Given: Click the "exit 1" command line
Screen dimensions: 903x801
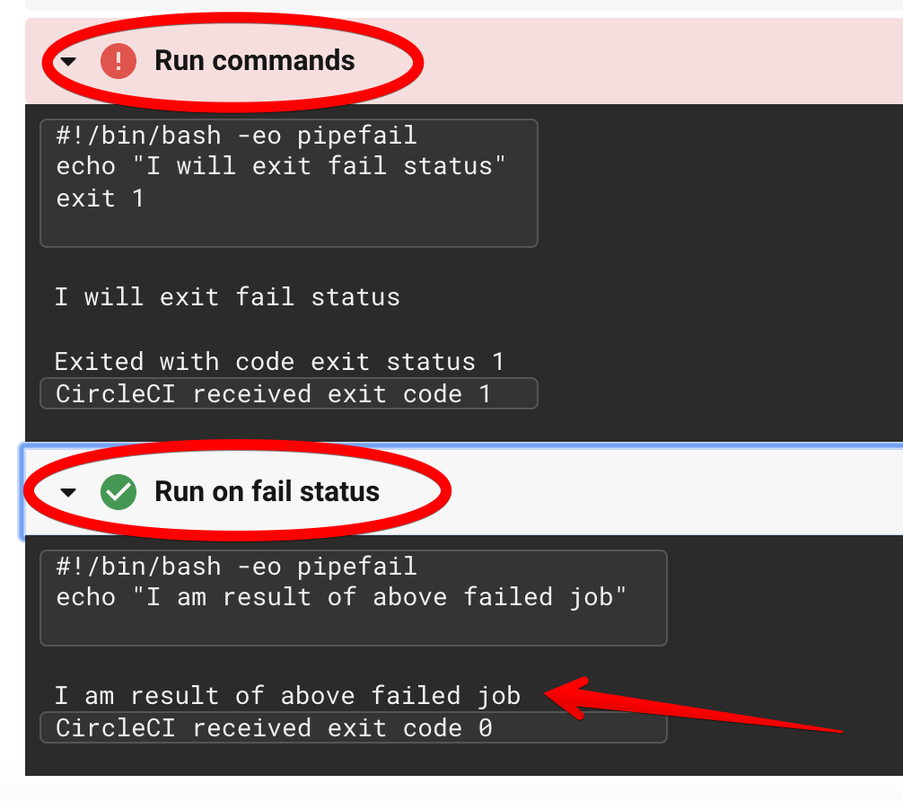Looking at the screenshot, I should click(x=100, y=198).
